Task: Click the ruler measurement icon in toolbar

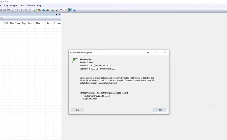Action: coord(9,10)
